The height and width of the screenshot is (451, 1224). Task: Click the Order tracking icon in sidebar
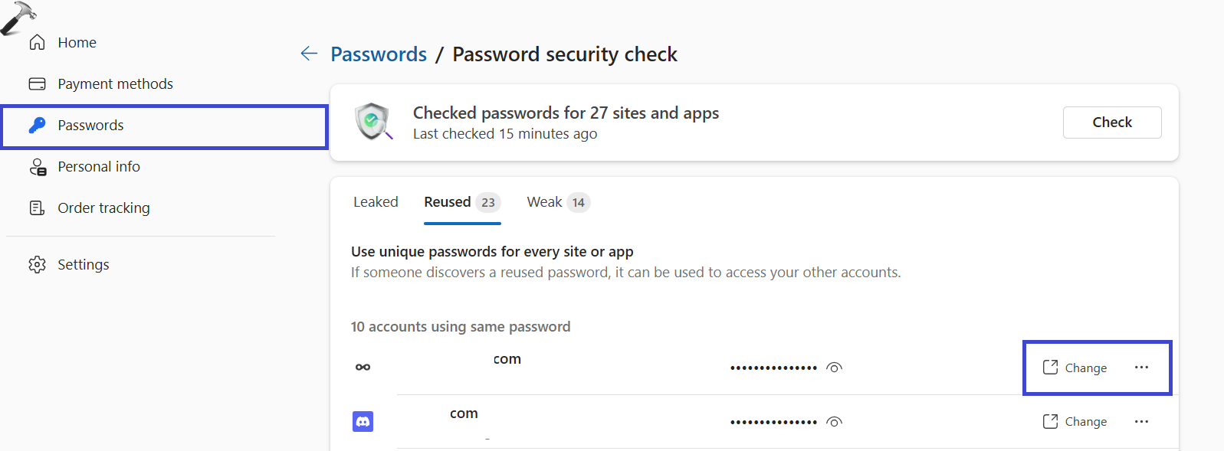coord(37,208)
